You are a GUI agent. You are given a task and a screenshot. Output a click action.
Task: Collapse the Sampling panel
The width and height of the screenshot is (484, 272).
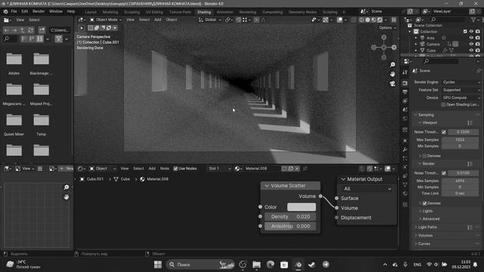[426, 115]
